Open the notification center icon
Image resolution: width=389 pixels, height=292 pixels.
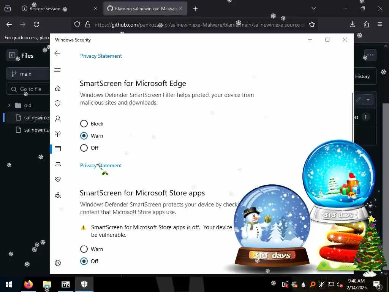pyautogui.click(x=377, y=284)
